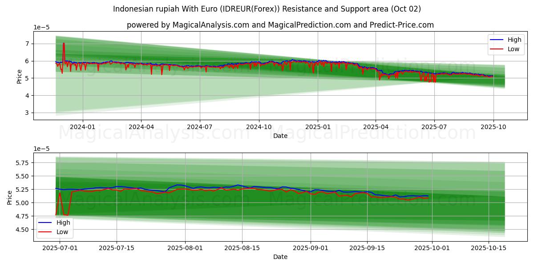Viewport: 534px width, 267px height.
Task: Click the chart title mentioning IDREUR(Forex)
Action: pos(267,9)
